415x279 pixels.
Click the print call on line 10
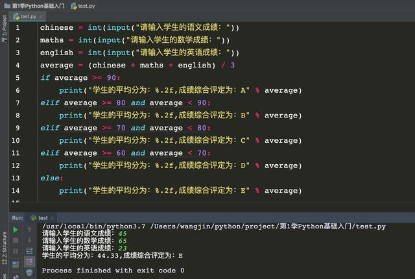click(71, 140)
